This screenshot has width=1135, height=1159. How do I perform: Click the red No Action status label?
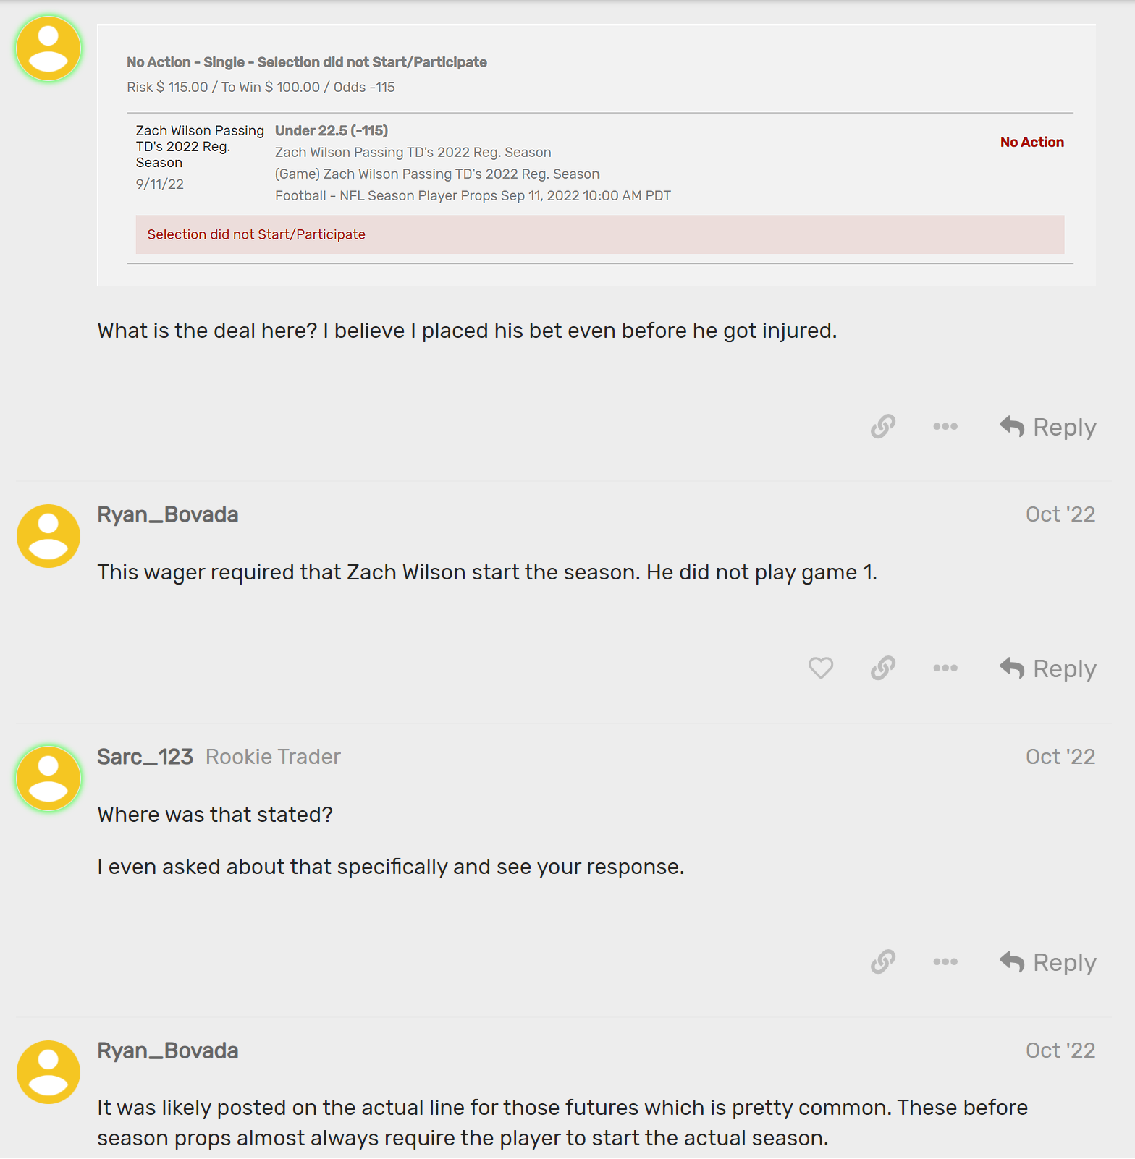[1031, 143]
